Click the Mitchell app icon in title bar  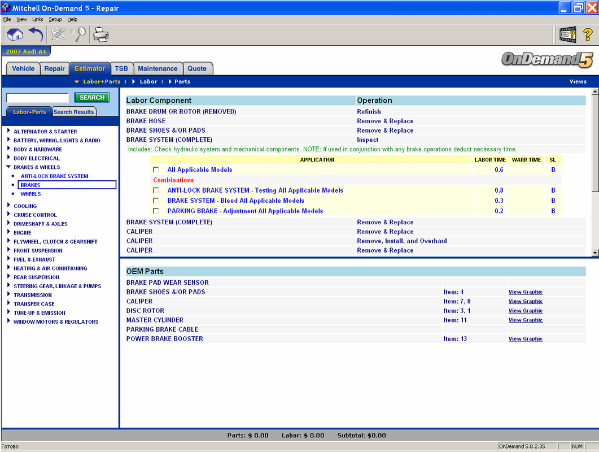coord(6,7)
